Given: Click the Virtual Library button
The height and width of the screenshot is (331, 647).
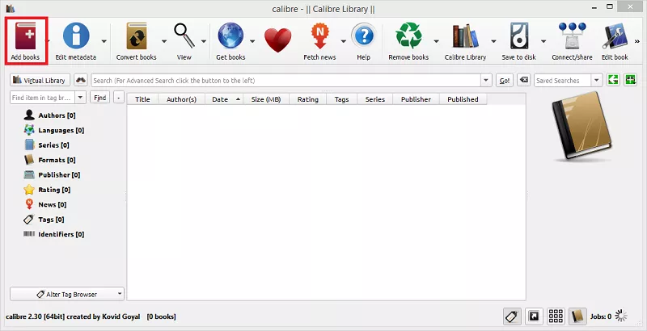Looking at the screenshot, I should tap(40, 80).
